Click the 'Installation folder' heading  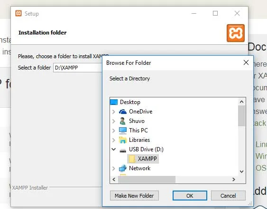pos(42,33)
